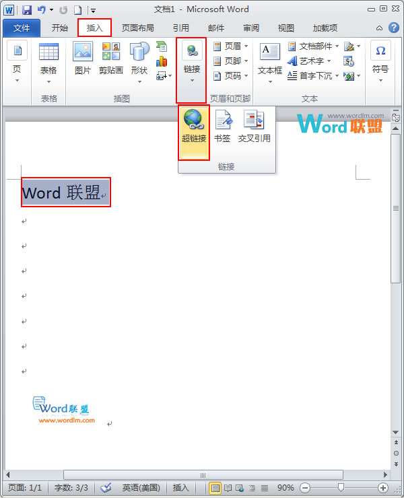Open the 表格 table dropdown

pos(48,63)
